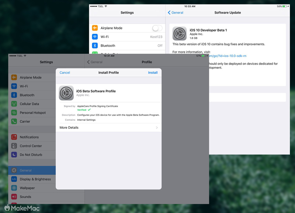Tap Airplane Mode icon in front Settings window
Screen dimensions: 295x213
tap(14, 77)
